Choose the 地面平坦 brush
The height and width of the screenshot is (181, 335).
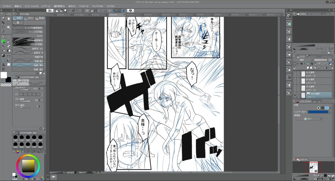click(28, 57)
